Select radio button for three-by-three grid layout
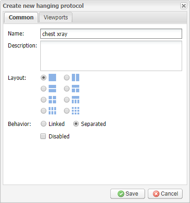The width and height of the screenshot is (190, 203). 67,111
